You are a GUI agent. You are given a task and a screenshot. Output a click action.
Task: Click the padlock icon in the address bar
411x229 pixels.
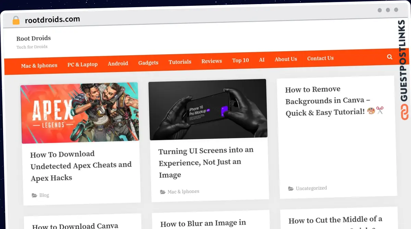(x=15, y=20)
